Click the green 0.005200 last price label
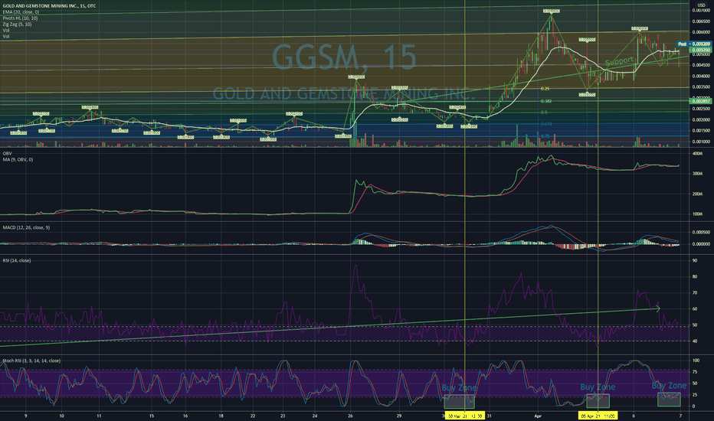Screen dimensions: 714x421 (701, 50)
